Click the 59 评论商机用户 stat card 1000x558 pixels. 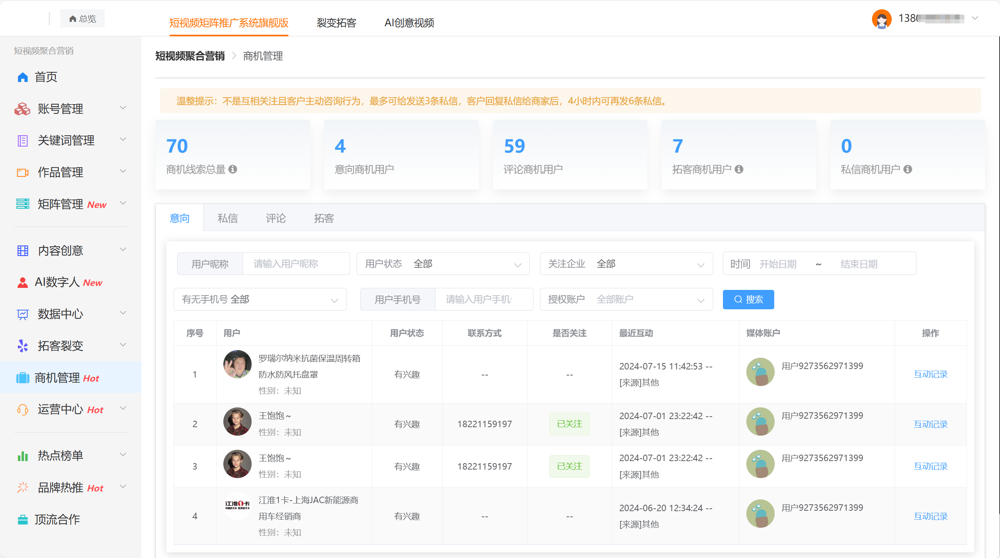click(570, 155)
